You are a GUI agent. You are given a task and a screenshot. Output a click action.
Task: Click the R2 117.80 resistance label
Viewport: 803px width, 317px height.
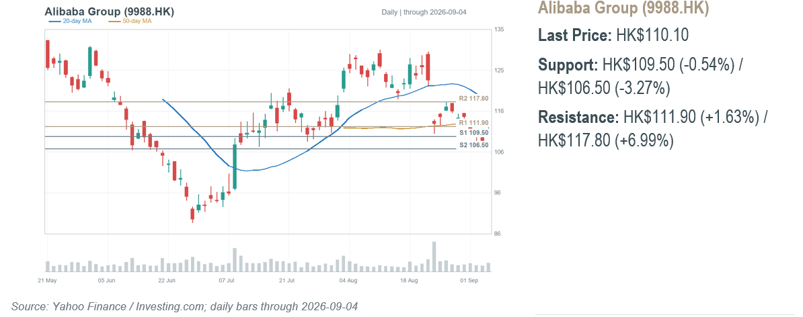coord(473,98)
